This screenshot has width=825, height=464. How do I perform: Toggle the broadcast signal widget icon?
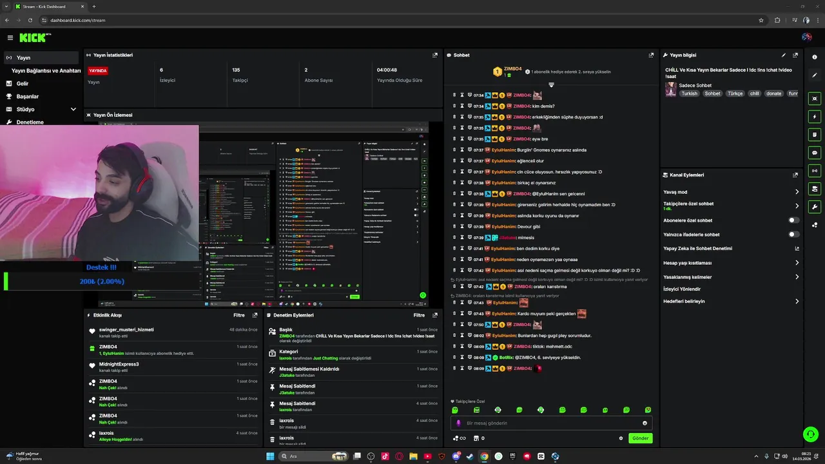point(815,171)
